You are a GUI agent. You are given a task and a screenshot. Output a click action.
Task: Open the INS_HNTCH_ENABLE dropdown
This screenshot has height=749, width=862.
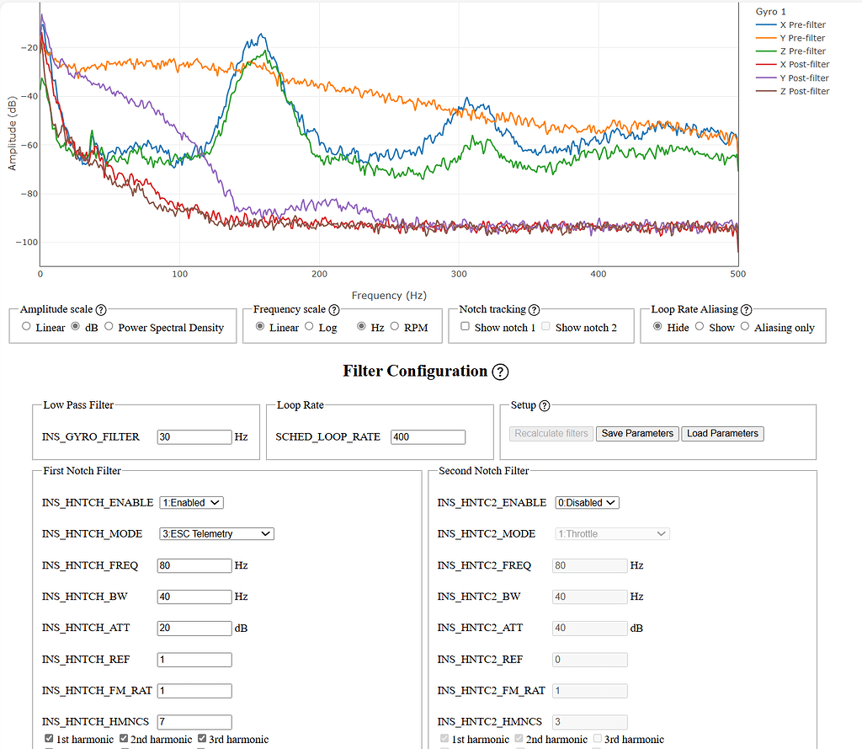191,502
